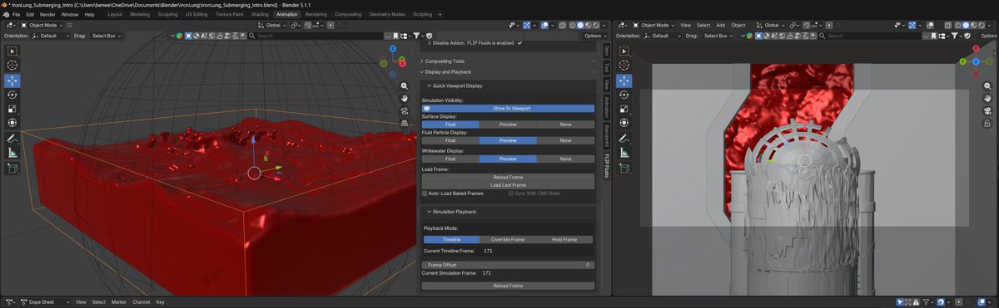Open the Add menu in right viewport
This screenshot has width=999, height=308.
[720, 25]
